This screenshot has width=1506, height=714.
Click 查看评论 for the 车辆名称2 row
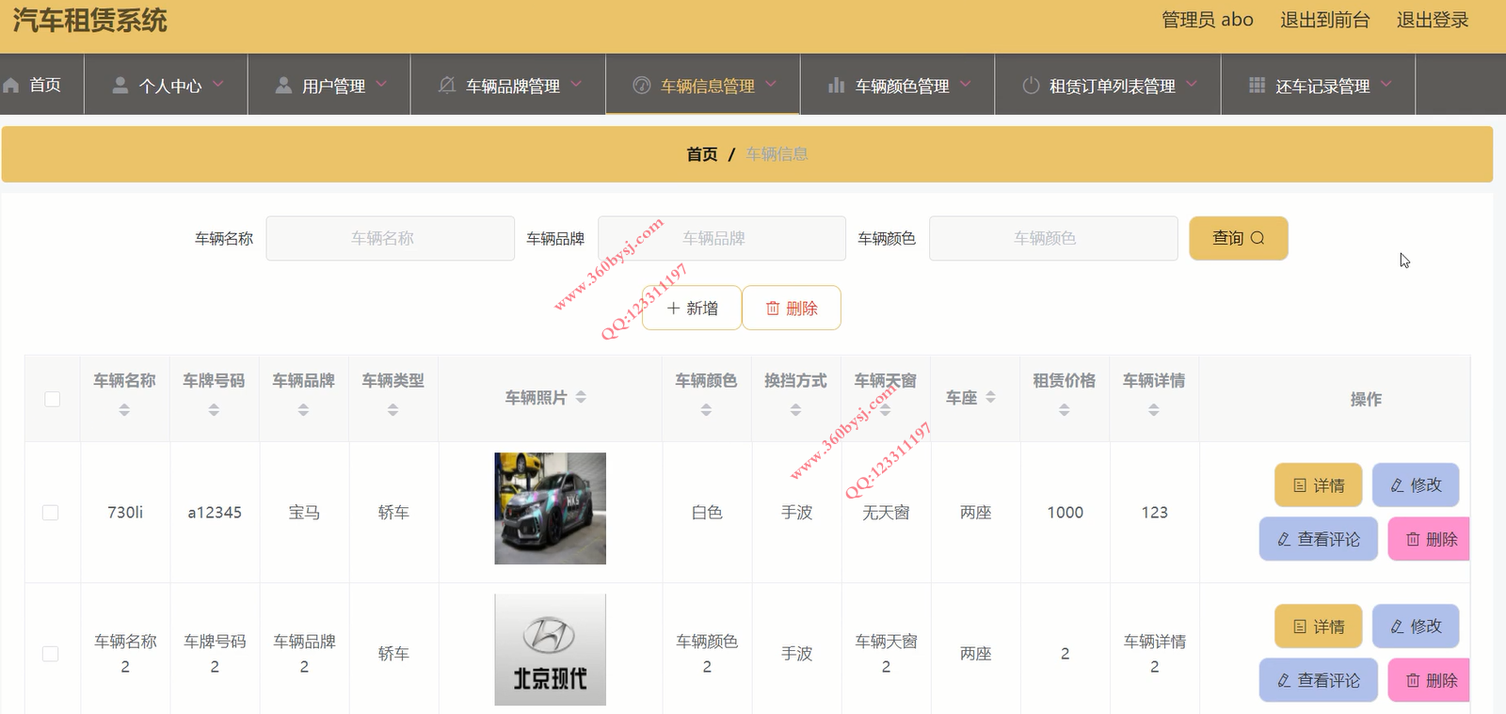coord(1319,680)
